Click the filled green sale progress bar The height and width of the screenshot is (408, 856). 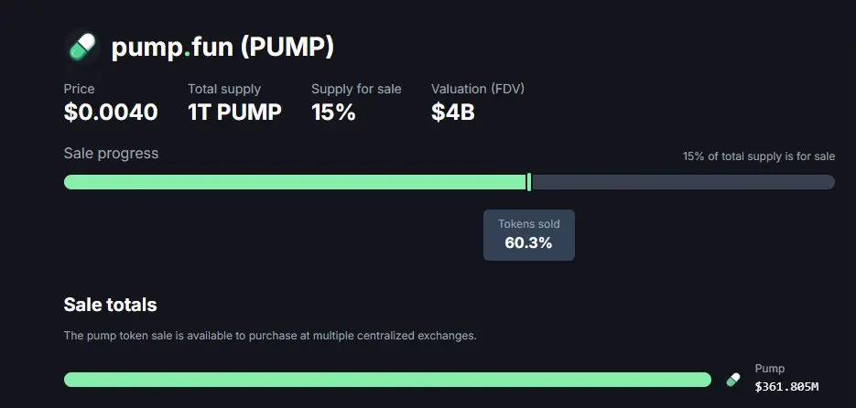296,182
